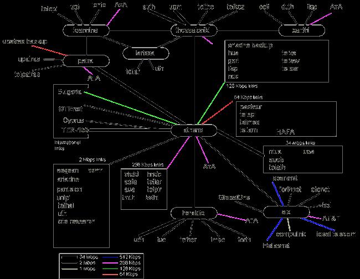
Task: Click the "unipi" entry
Action: tap(63, 198)
